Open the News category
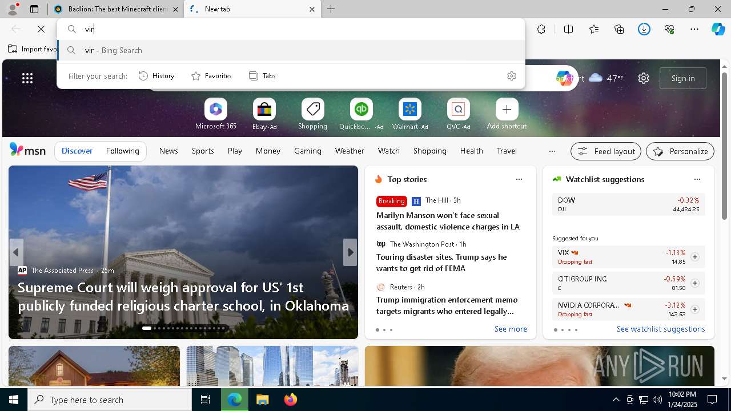This screenshot has width=731, height=411. (168, 151)
